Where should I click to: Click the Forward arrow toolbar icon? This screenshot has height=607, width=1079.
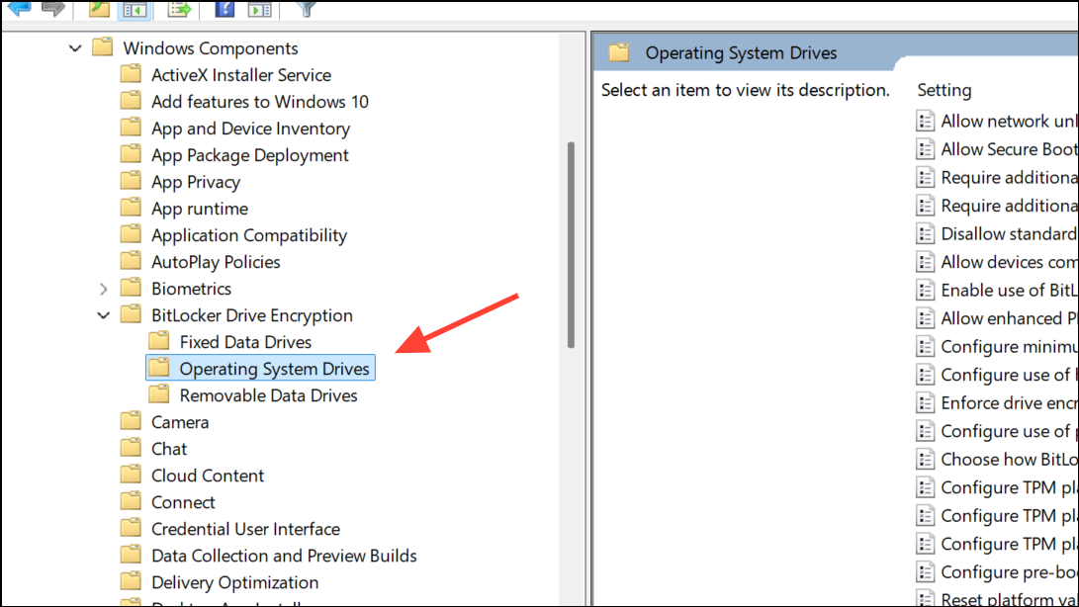53,8
